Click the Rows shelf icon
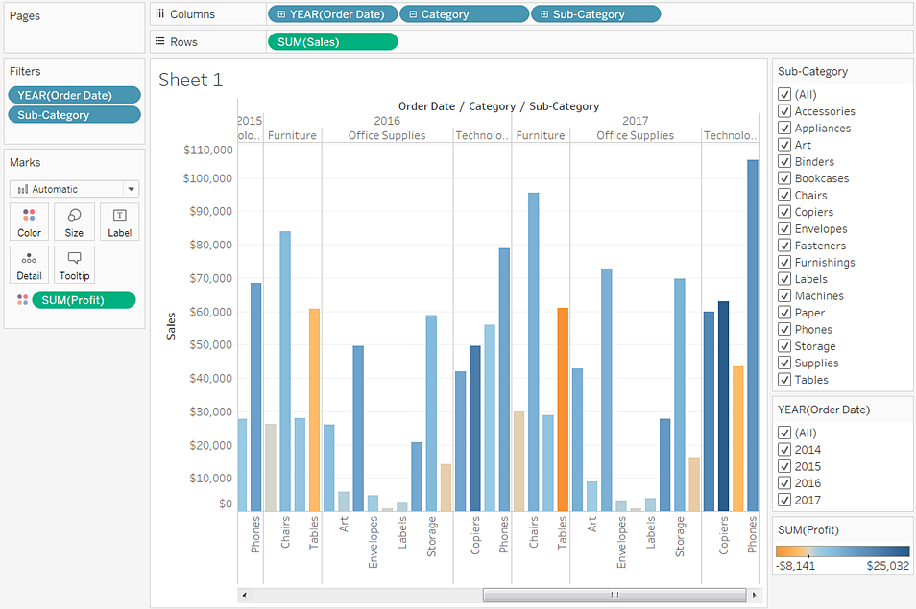This screenshot has width=916, height=609. (160, 41)
